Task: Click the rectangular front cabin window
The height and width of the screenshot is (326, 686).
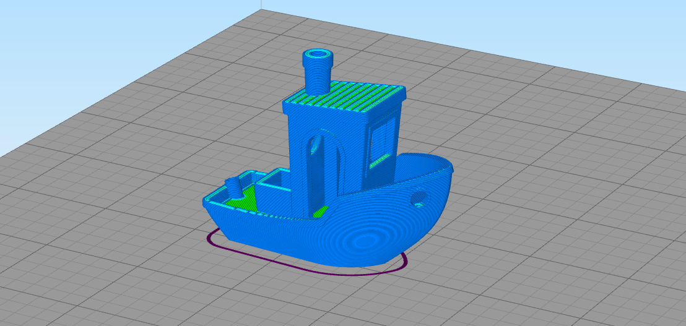Action: 382,140
